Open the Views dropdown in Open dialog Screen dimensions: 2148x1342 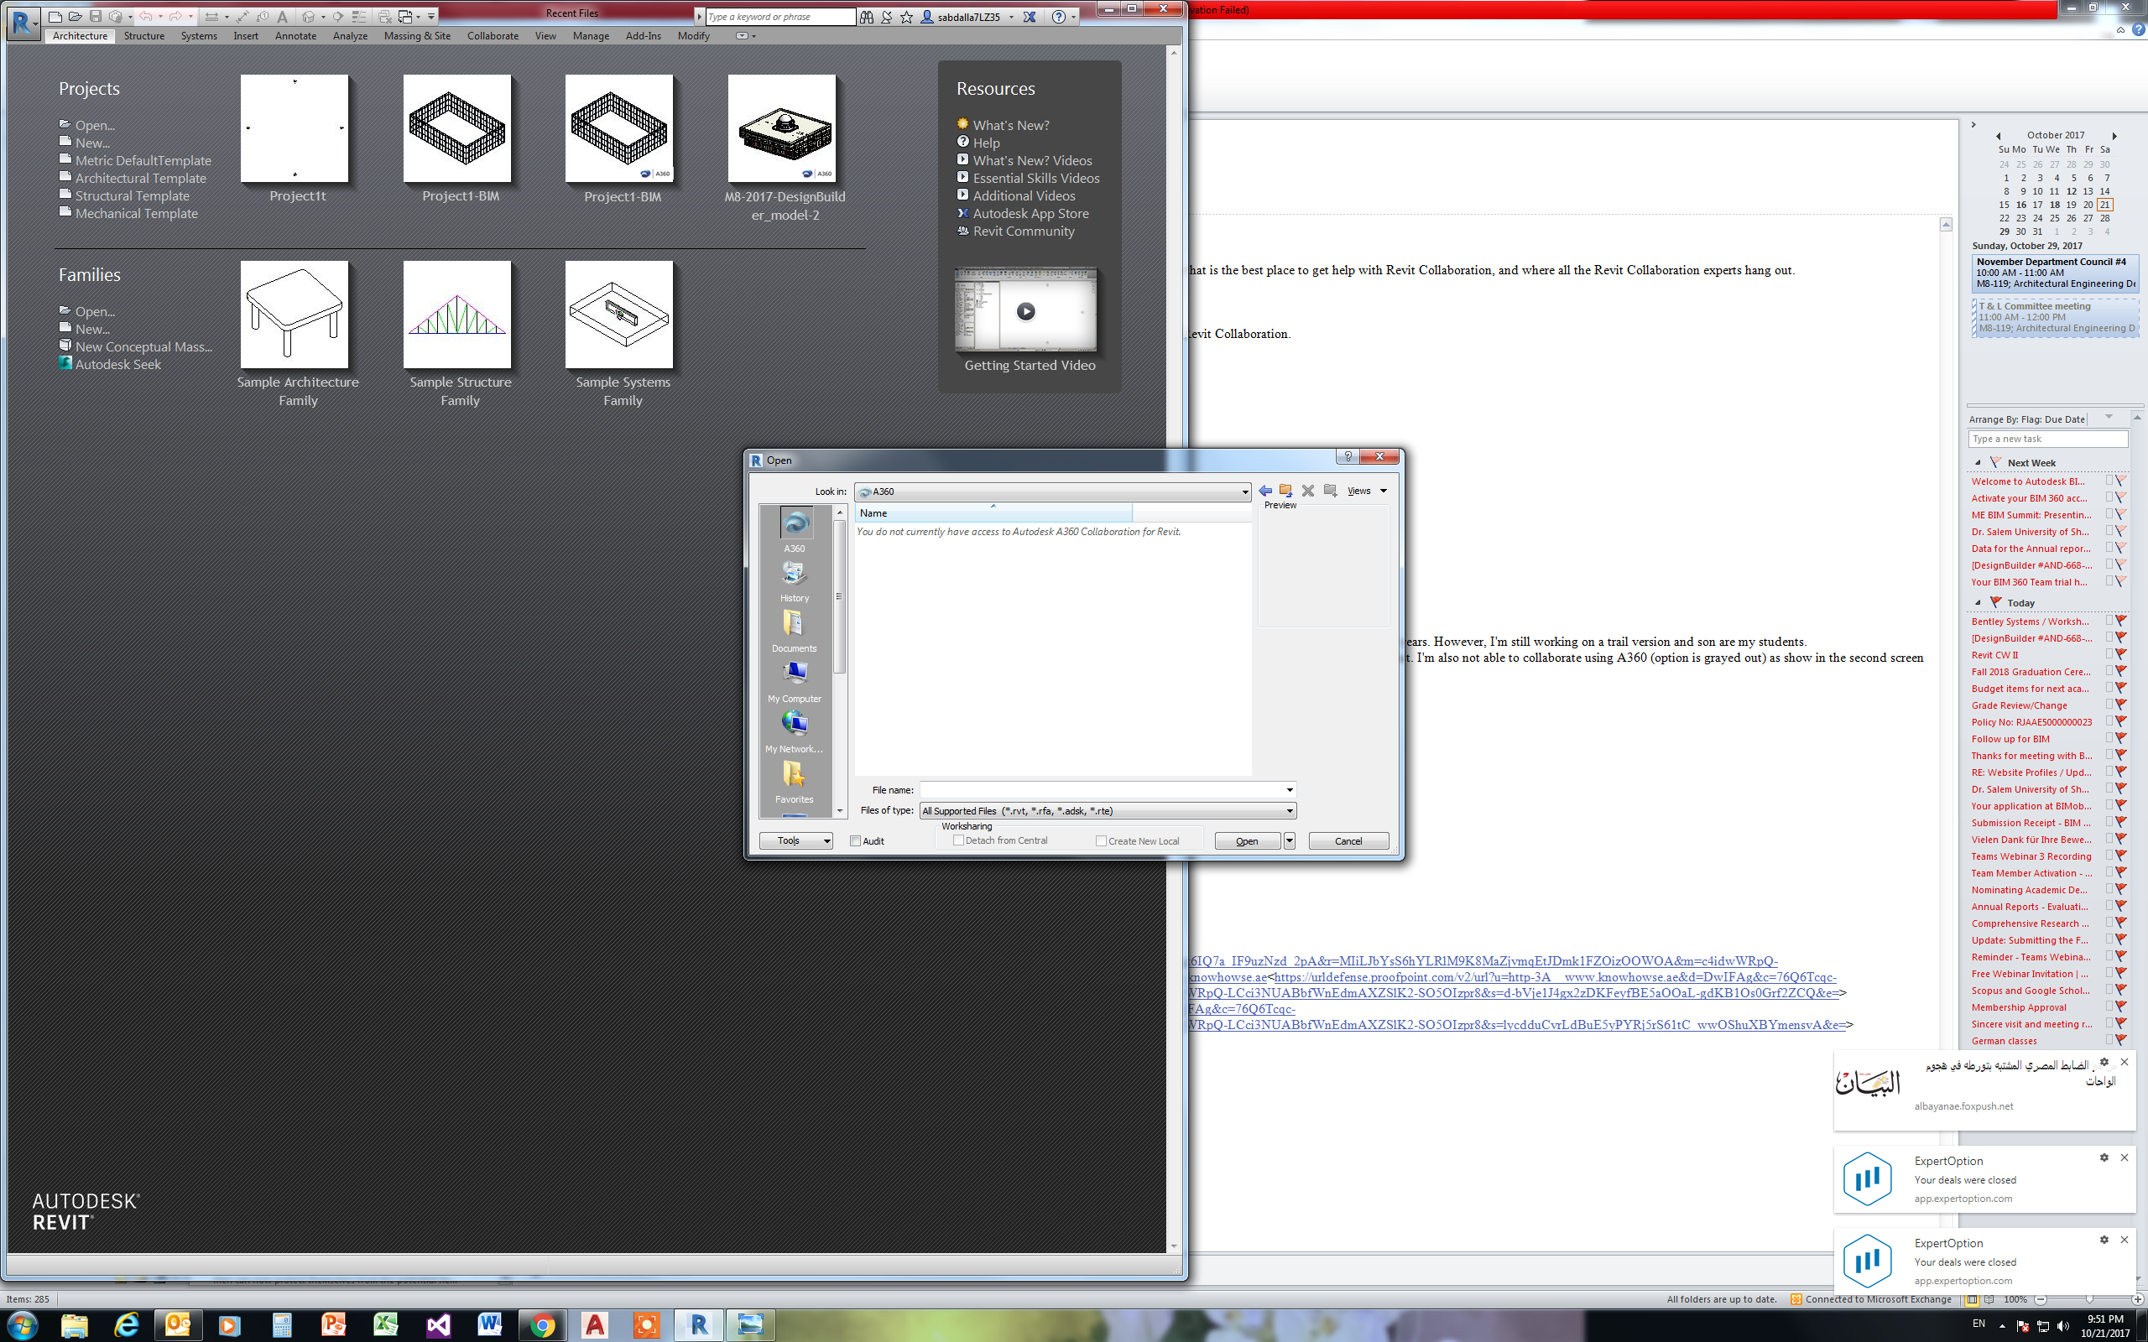pos(1366,491)
